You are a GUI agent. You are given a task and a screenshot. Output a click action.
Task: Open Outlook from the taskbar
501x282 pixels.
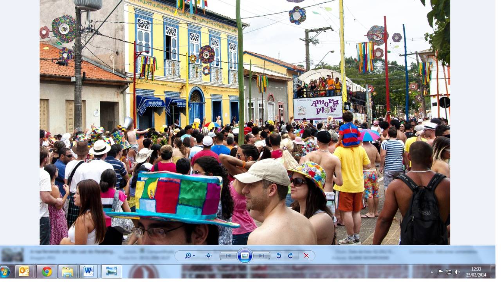(24, 271)
